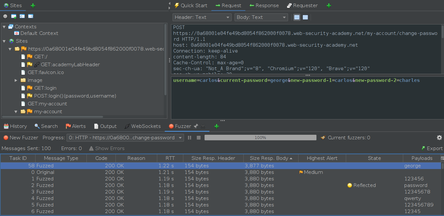This screenshot has height=216, width=444.
Task: Click the fuzzer 100% progress bar
Action: pyautogui.click(x=260, y=138)
